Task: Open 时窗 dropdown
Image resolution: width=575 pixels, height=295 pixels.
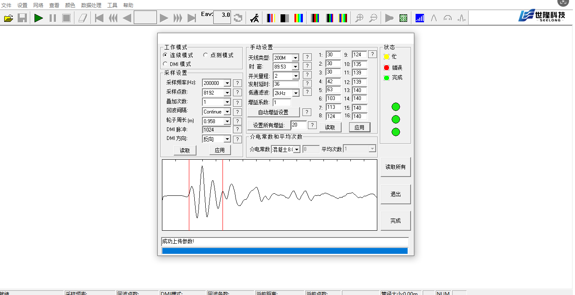Action: coord(295,67)
